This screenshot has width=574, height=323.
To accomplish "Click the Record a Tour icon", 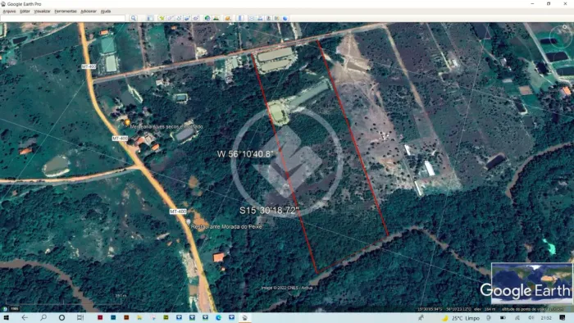I will (196, 18).
